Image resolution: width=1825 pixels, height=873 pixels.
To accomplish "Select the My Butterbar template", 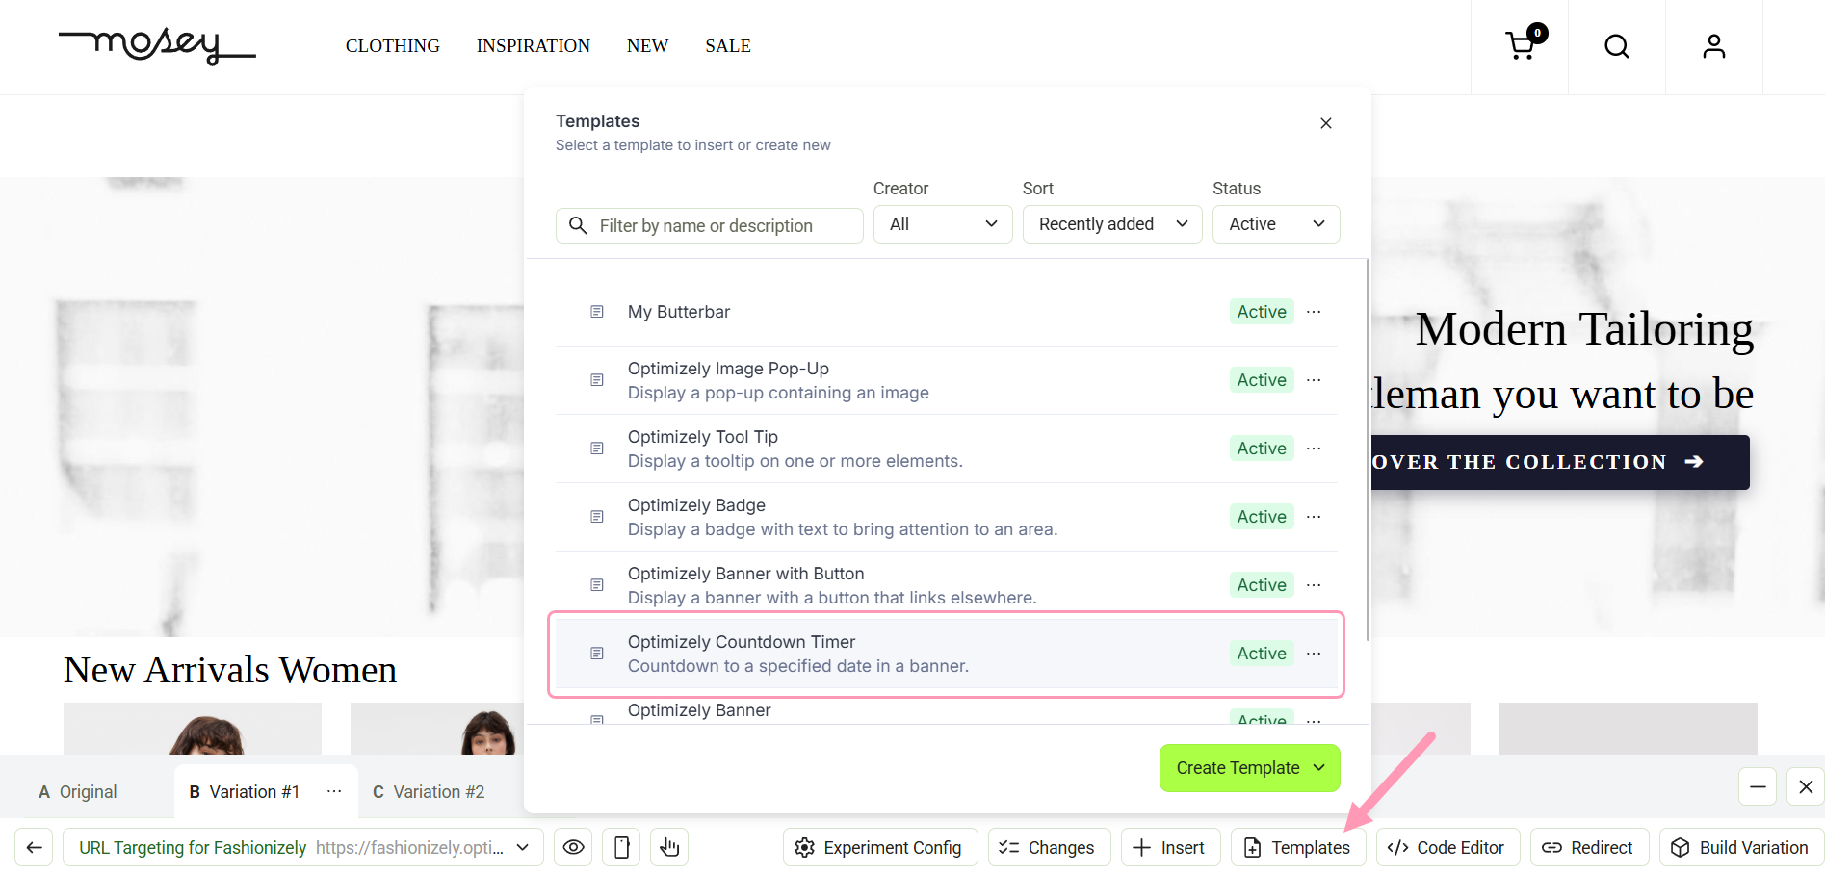I will [947, 312].
